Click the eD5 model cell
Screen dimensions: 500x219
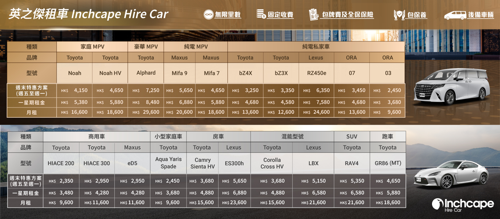[x=132, y=163]
